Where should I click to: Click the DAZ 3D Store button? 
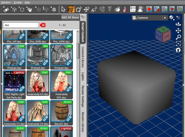click(x=70, y=17)
